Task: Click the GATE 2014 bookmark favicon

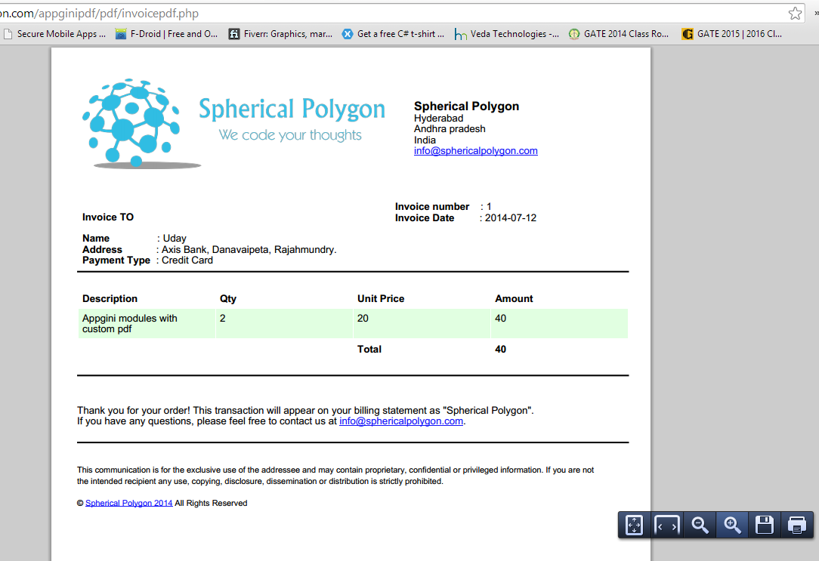Action: (574, 34)
